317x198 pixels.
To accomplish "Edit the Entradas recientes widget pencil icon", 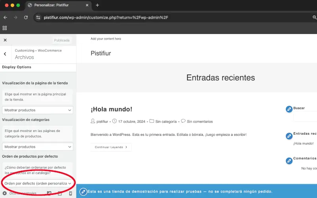I will (x=289, y=136).
